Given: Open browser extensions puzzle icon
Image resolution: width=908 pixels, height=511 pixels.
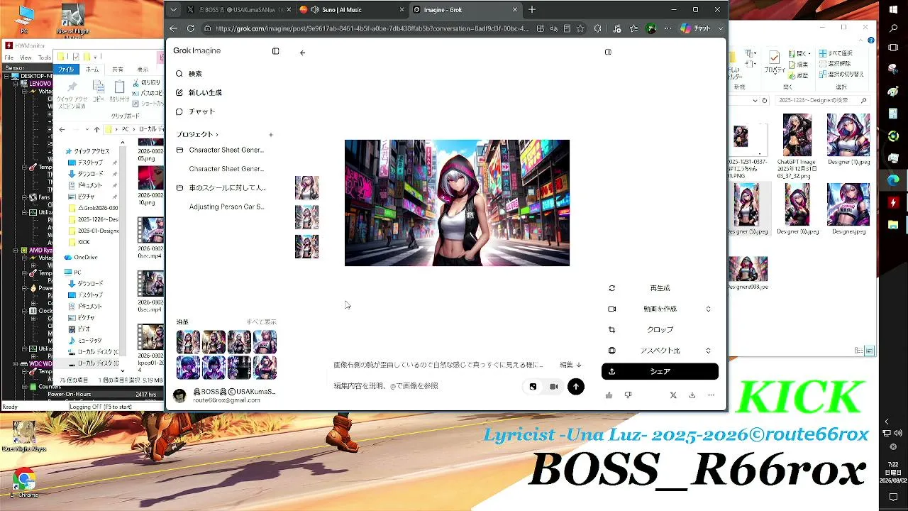Looking at the screenshot, I should pyautogui.click(x=597, y=28).
